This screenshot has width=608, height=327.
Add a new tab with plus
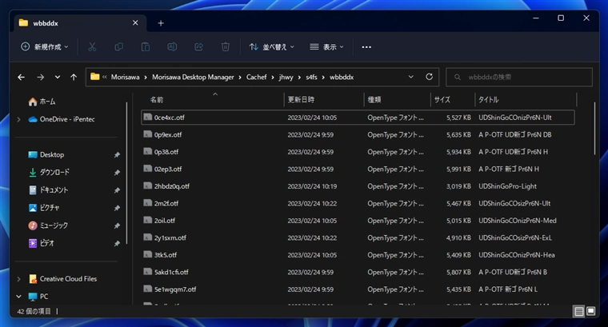click(161, 23)
